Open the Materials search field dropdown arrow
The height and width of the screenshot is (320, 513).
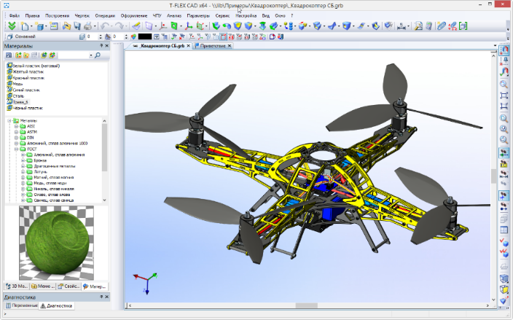(91, 55)
